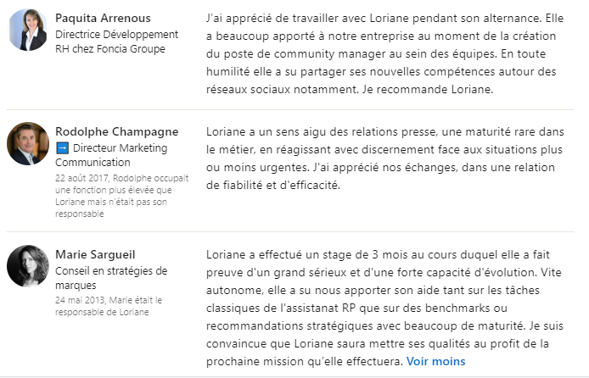The width and height of the screenshot is (589, 378).
Task: Click Marie's recommendation starting 'Loriane a effectué un stage'
Action: point(289,254)
